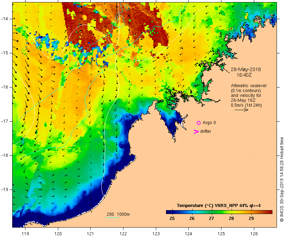Click the 'drifter' legend label

pos(205,131)
